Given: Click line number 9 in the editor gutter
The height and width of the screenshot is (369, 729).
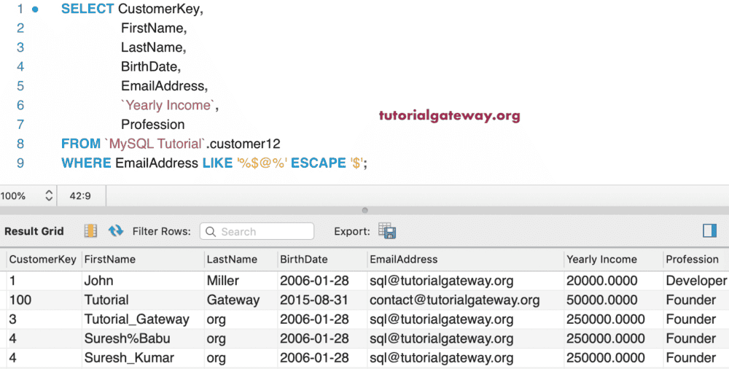Looking at the screenshot, I should 20,163.
